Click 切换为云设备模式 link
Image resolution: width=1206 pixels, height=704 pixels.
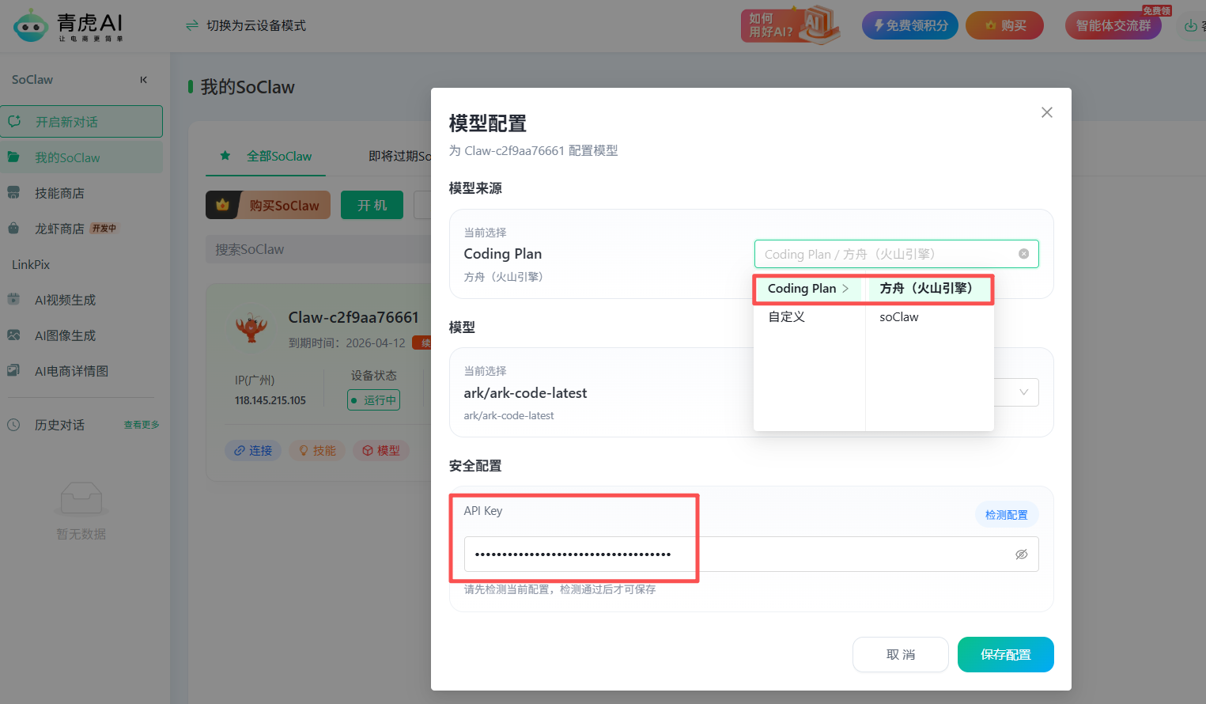(256, 25)
